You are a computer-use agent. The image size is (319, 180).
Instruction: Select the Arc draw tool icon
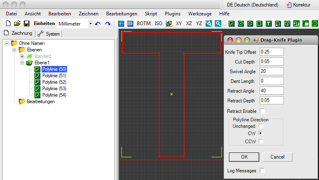(278, 23)
